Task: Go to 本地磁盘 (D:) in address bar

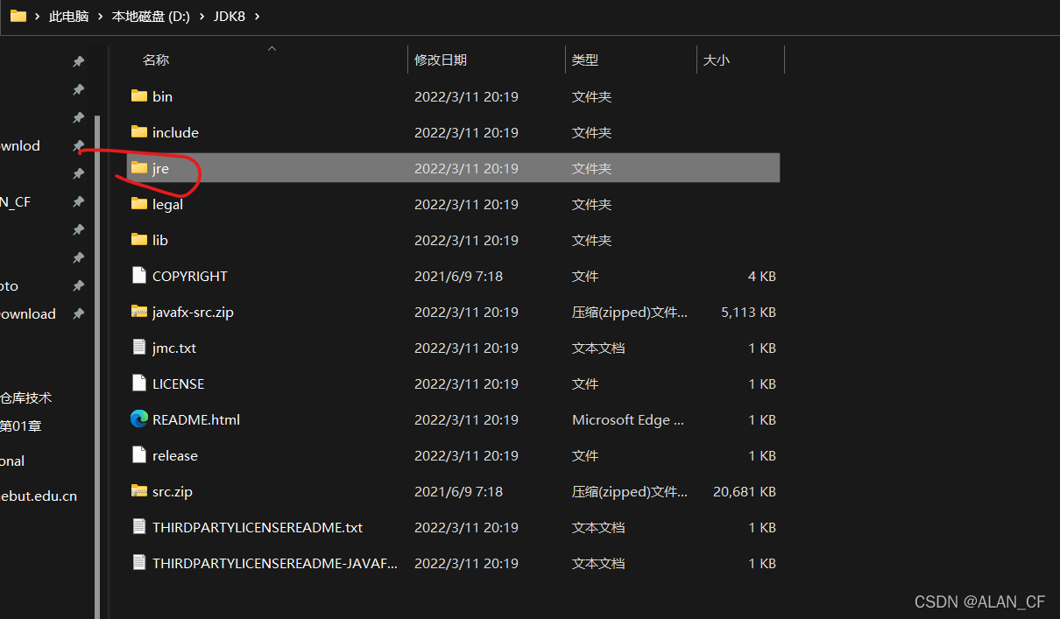Action: [x=151, y=17]
